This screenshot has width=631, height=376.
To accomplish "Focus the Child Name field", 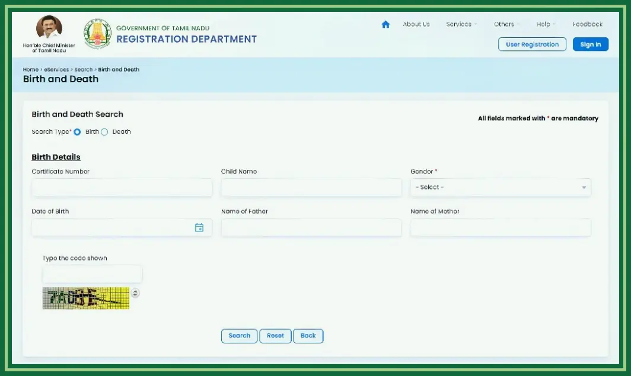I will (311, 188).
